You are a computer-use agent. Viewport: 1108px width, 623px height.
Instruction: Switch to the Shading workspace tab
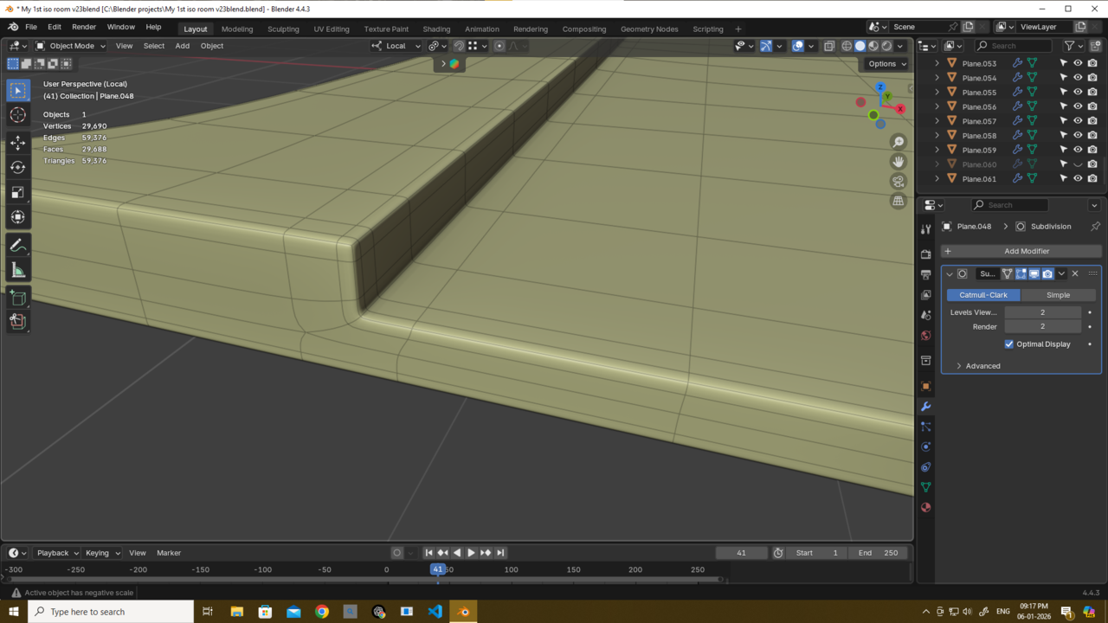coord(436,29)
